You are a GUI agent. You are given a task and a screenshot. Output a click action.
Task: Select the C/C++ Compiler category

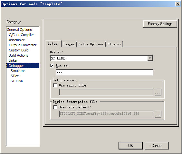pyautogui.click(x=21, y=35)
